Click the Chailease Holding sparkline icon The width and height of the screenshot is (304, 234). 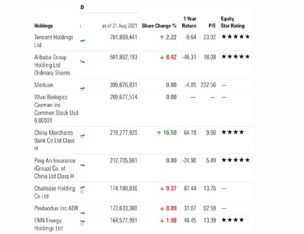(82, 190)
